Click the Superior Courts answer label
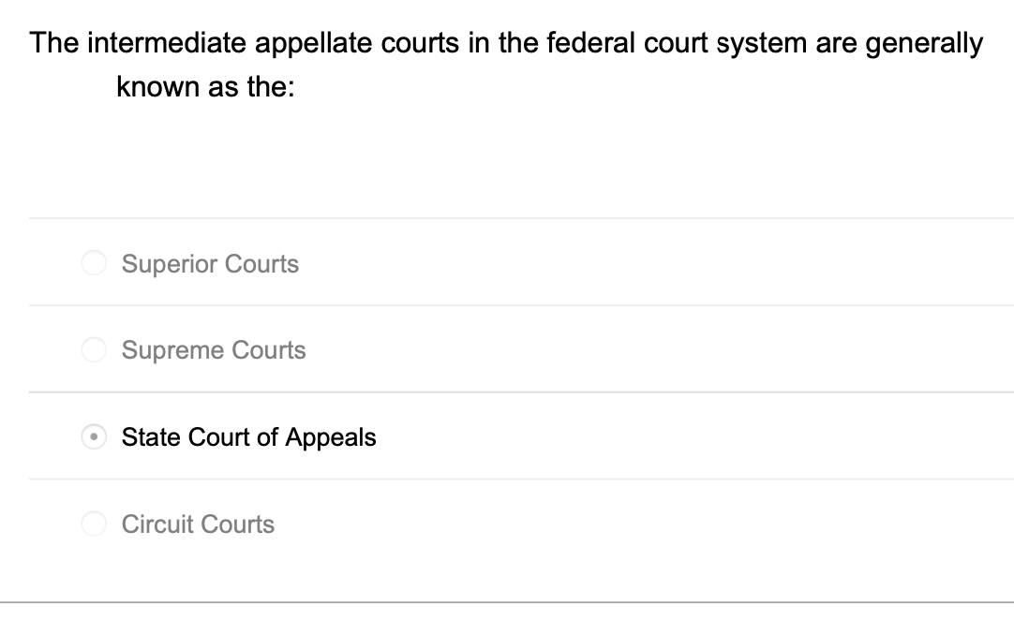 click(209, 263)
